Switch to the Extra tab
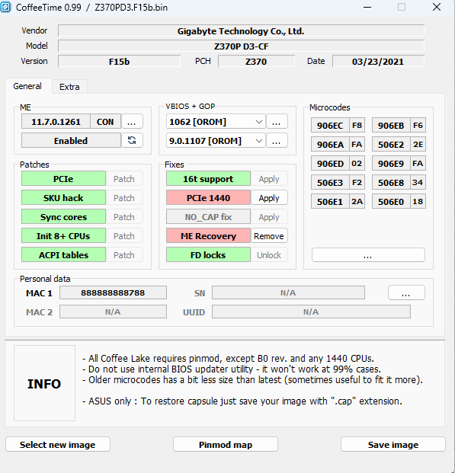Image resolution: width=455 pixels, height=473 pixels. (x=69, y=87)
